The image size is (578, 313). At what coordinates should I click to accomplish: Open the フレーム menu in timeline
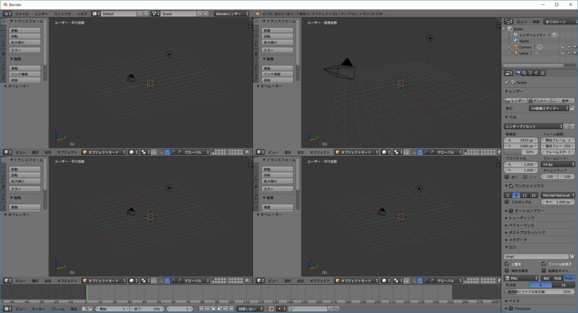point(58,309)
